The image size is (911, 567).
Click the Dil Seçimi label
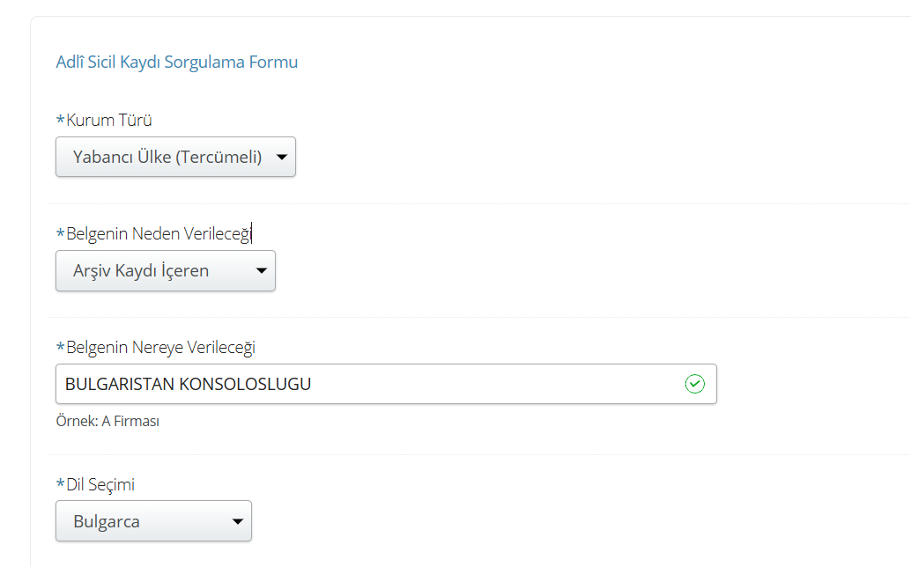[x=100, y=484]
